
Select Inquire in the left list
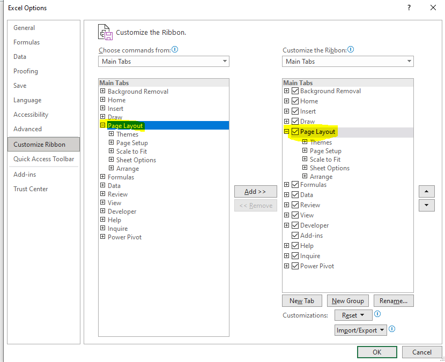(117, 229)
